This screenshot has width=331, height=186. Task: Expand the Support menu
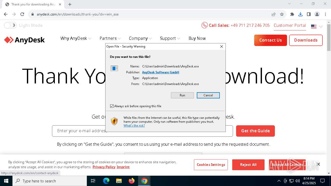click(x=170, y=38)
